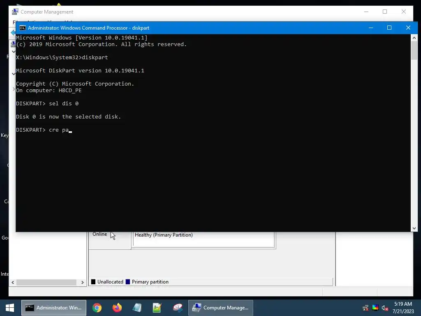Open the scissors snipping tool on taskbar
Image resolution: width=421 pixels, height=316 pixels.
tap(178, 308)
